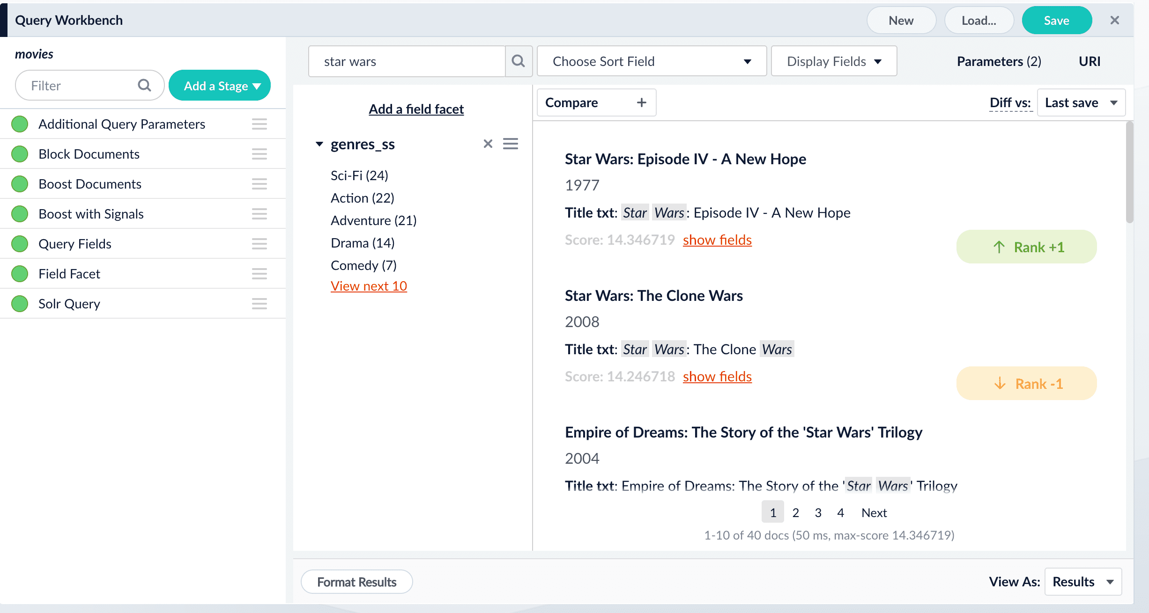The height and width of the screenshot is (613, 1149).
Task: Open the Choose Sort Field dropdown
Action: point(651,61)
